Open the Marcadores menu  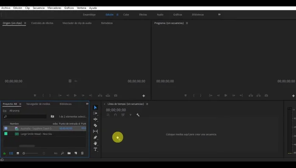pos(54,8)
